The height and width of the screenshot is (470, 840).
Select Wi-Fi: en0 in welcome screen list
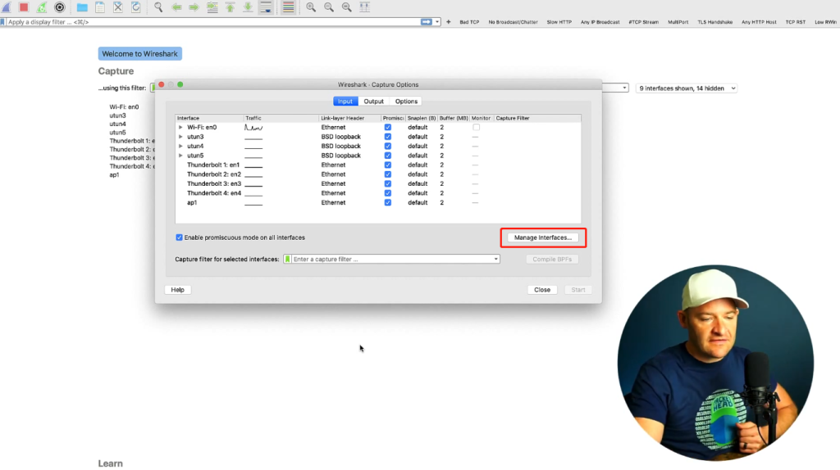point(125,107)
